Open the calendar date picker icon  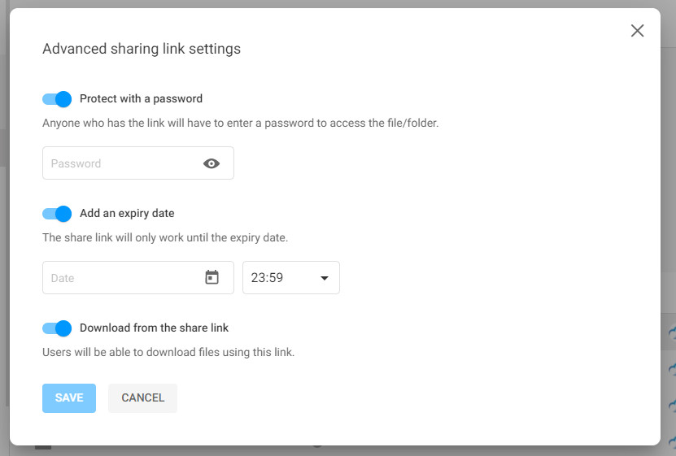coord(212,277)
